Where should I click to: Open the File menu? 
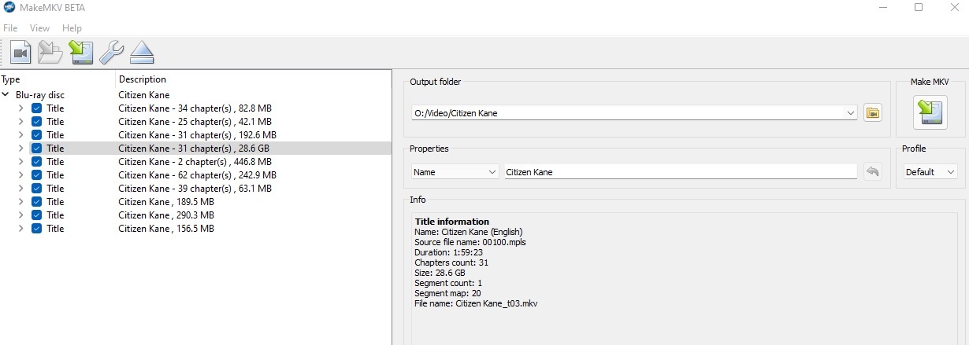pos(10,28)
